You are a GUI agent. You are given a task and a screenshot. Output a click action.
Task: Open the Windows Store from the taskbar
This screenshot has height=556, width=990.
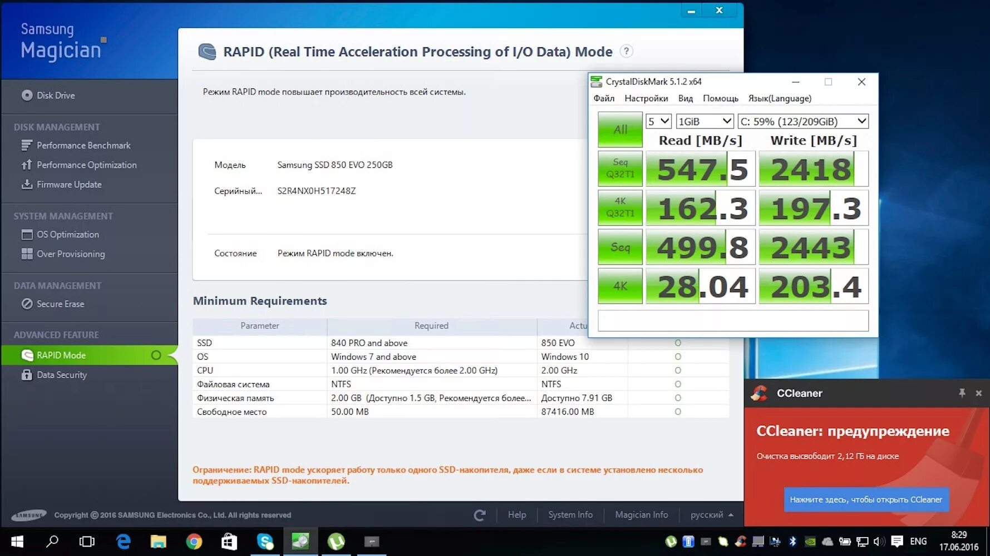click(x=229, y=542)
